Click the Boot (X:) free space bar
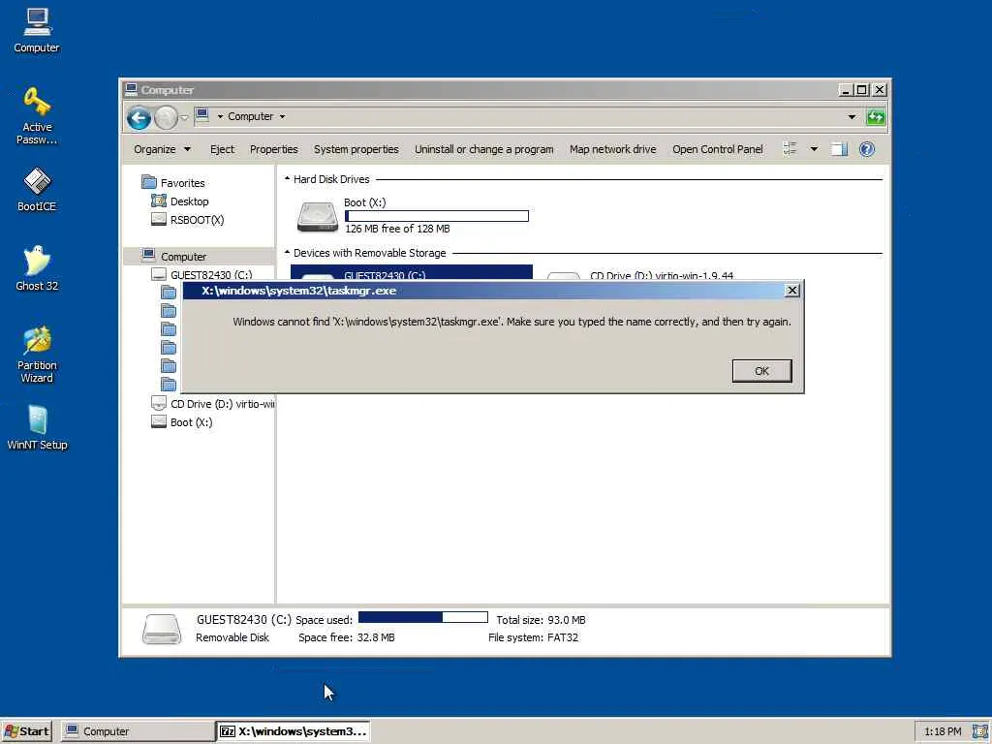The width and height of the screenshot is (992, 744). tap(437, 216)
